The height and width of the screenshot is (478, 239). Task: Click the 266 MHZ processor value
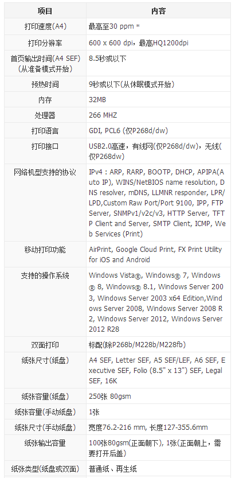[x=103, y=115]
